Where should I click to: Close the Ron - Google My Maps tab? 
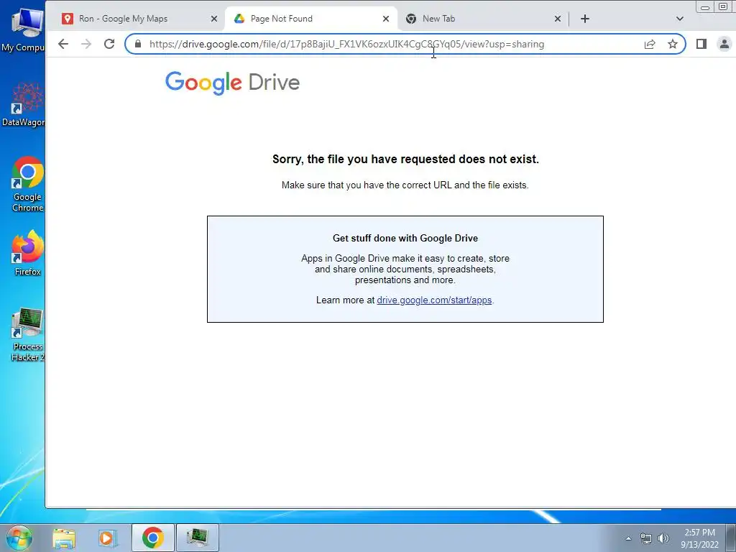pyautogui.click(x=214, y=19)
